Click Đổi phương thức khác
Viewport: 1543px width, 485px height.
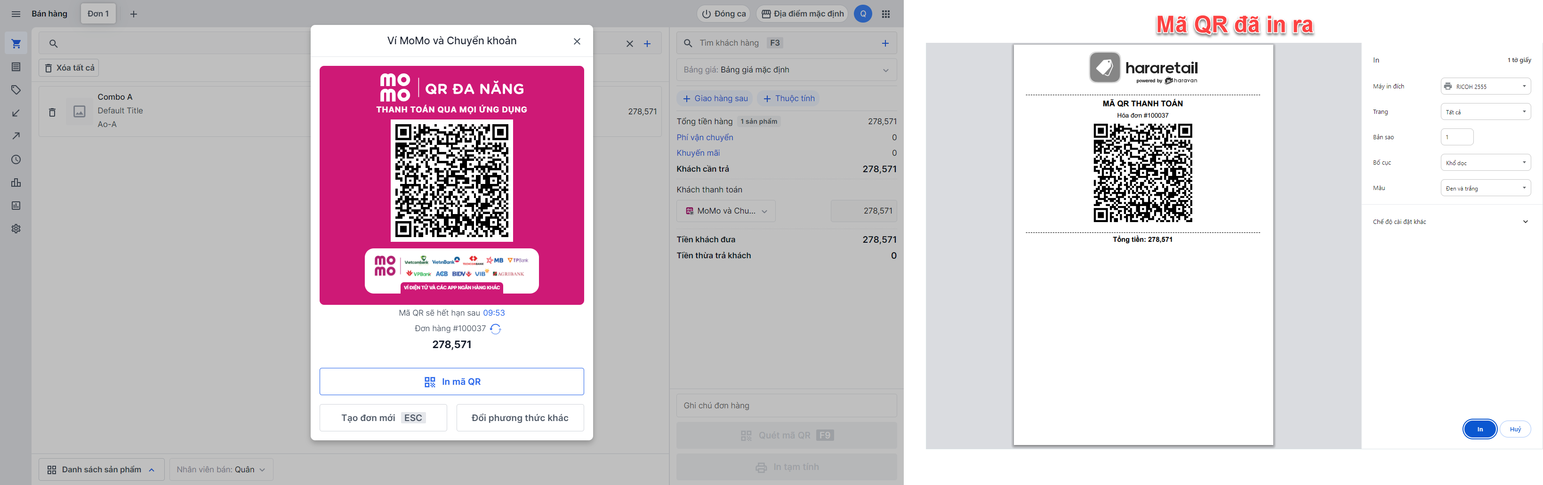pyautogui.click(x=520, y=418)
